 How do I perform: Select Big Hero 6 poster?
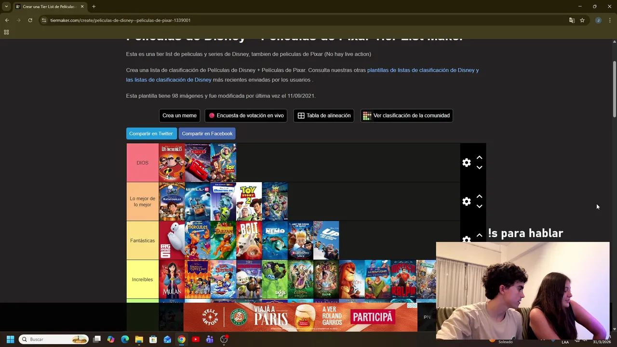172,240
